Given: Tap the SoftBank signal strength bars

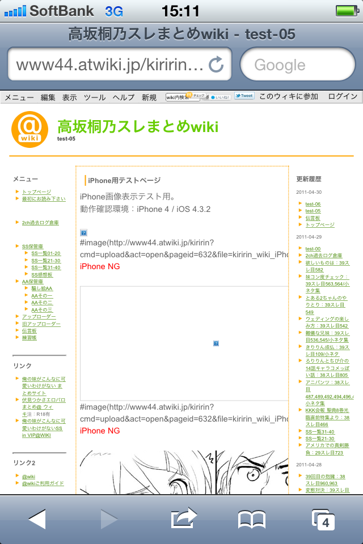Looking at the screenshot, I should point(15,11).
